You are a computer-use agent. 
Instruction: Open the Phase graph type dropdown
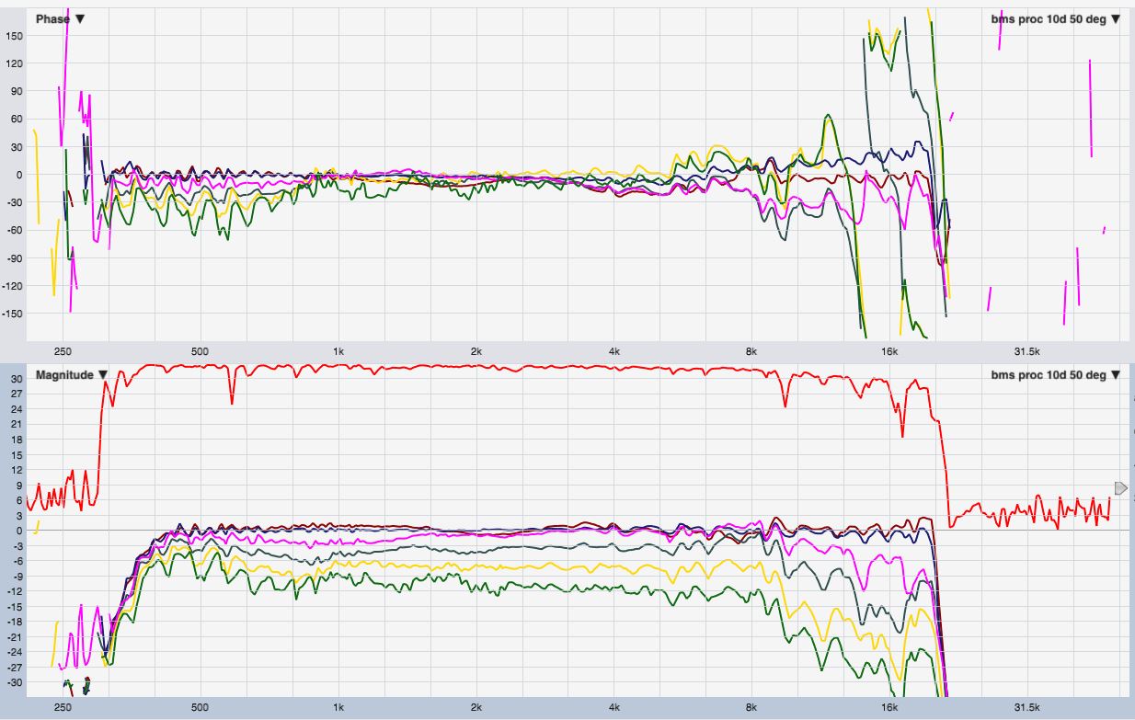(60, 19)
